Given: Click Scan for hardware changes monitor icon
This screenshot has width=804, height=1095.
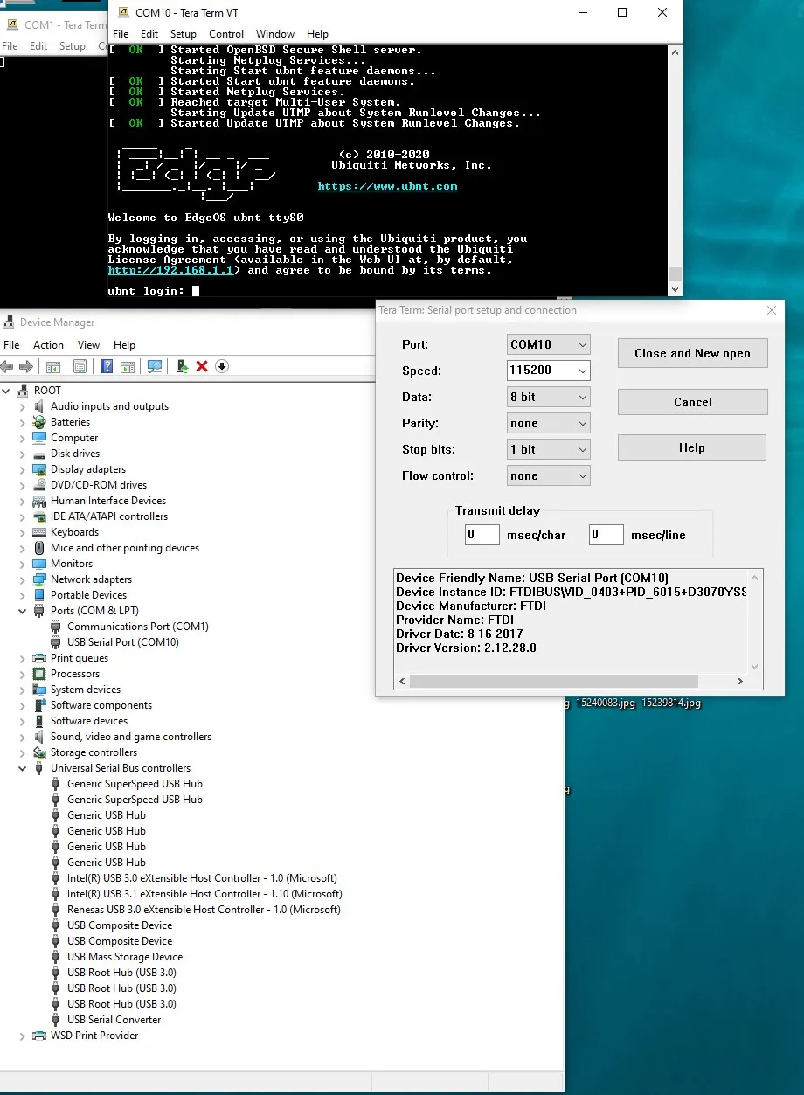Looking at the screenshot, I should coord(155,367).
